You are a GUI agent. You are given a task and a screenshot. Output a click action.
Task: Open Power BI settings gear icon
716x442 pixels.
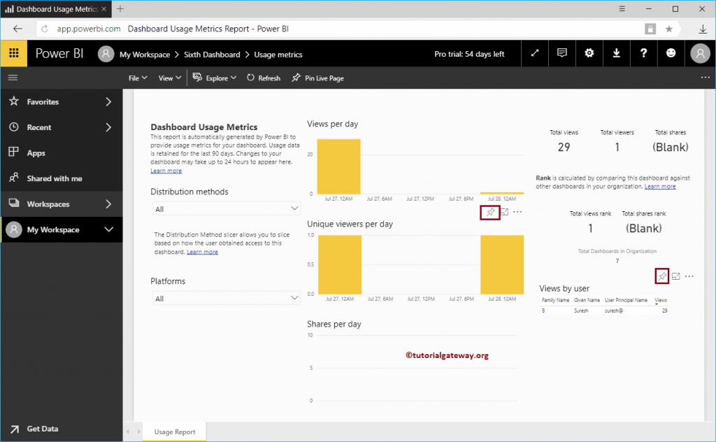pyautogui.click(x=589, y=53)
